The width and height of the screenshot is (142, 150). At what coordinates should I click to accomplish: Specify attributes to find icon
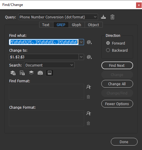(89, 87)
